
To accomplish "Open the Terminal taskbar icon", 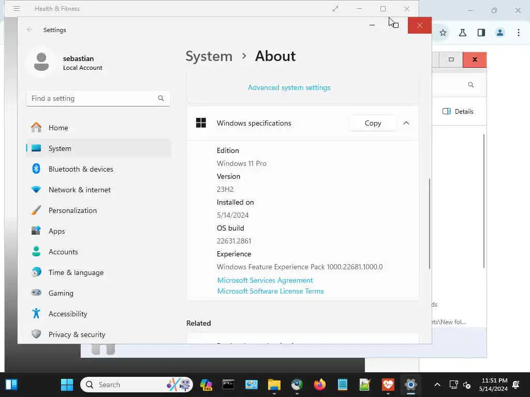I will 228,385.
